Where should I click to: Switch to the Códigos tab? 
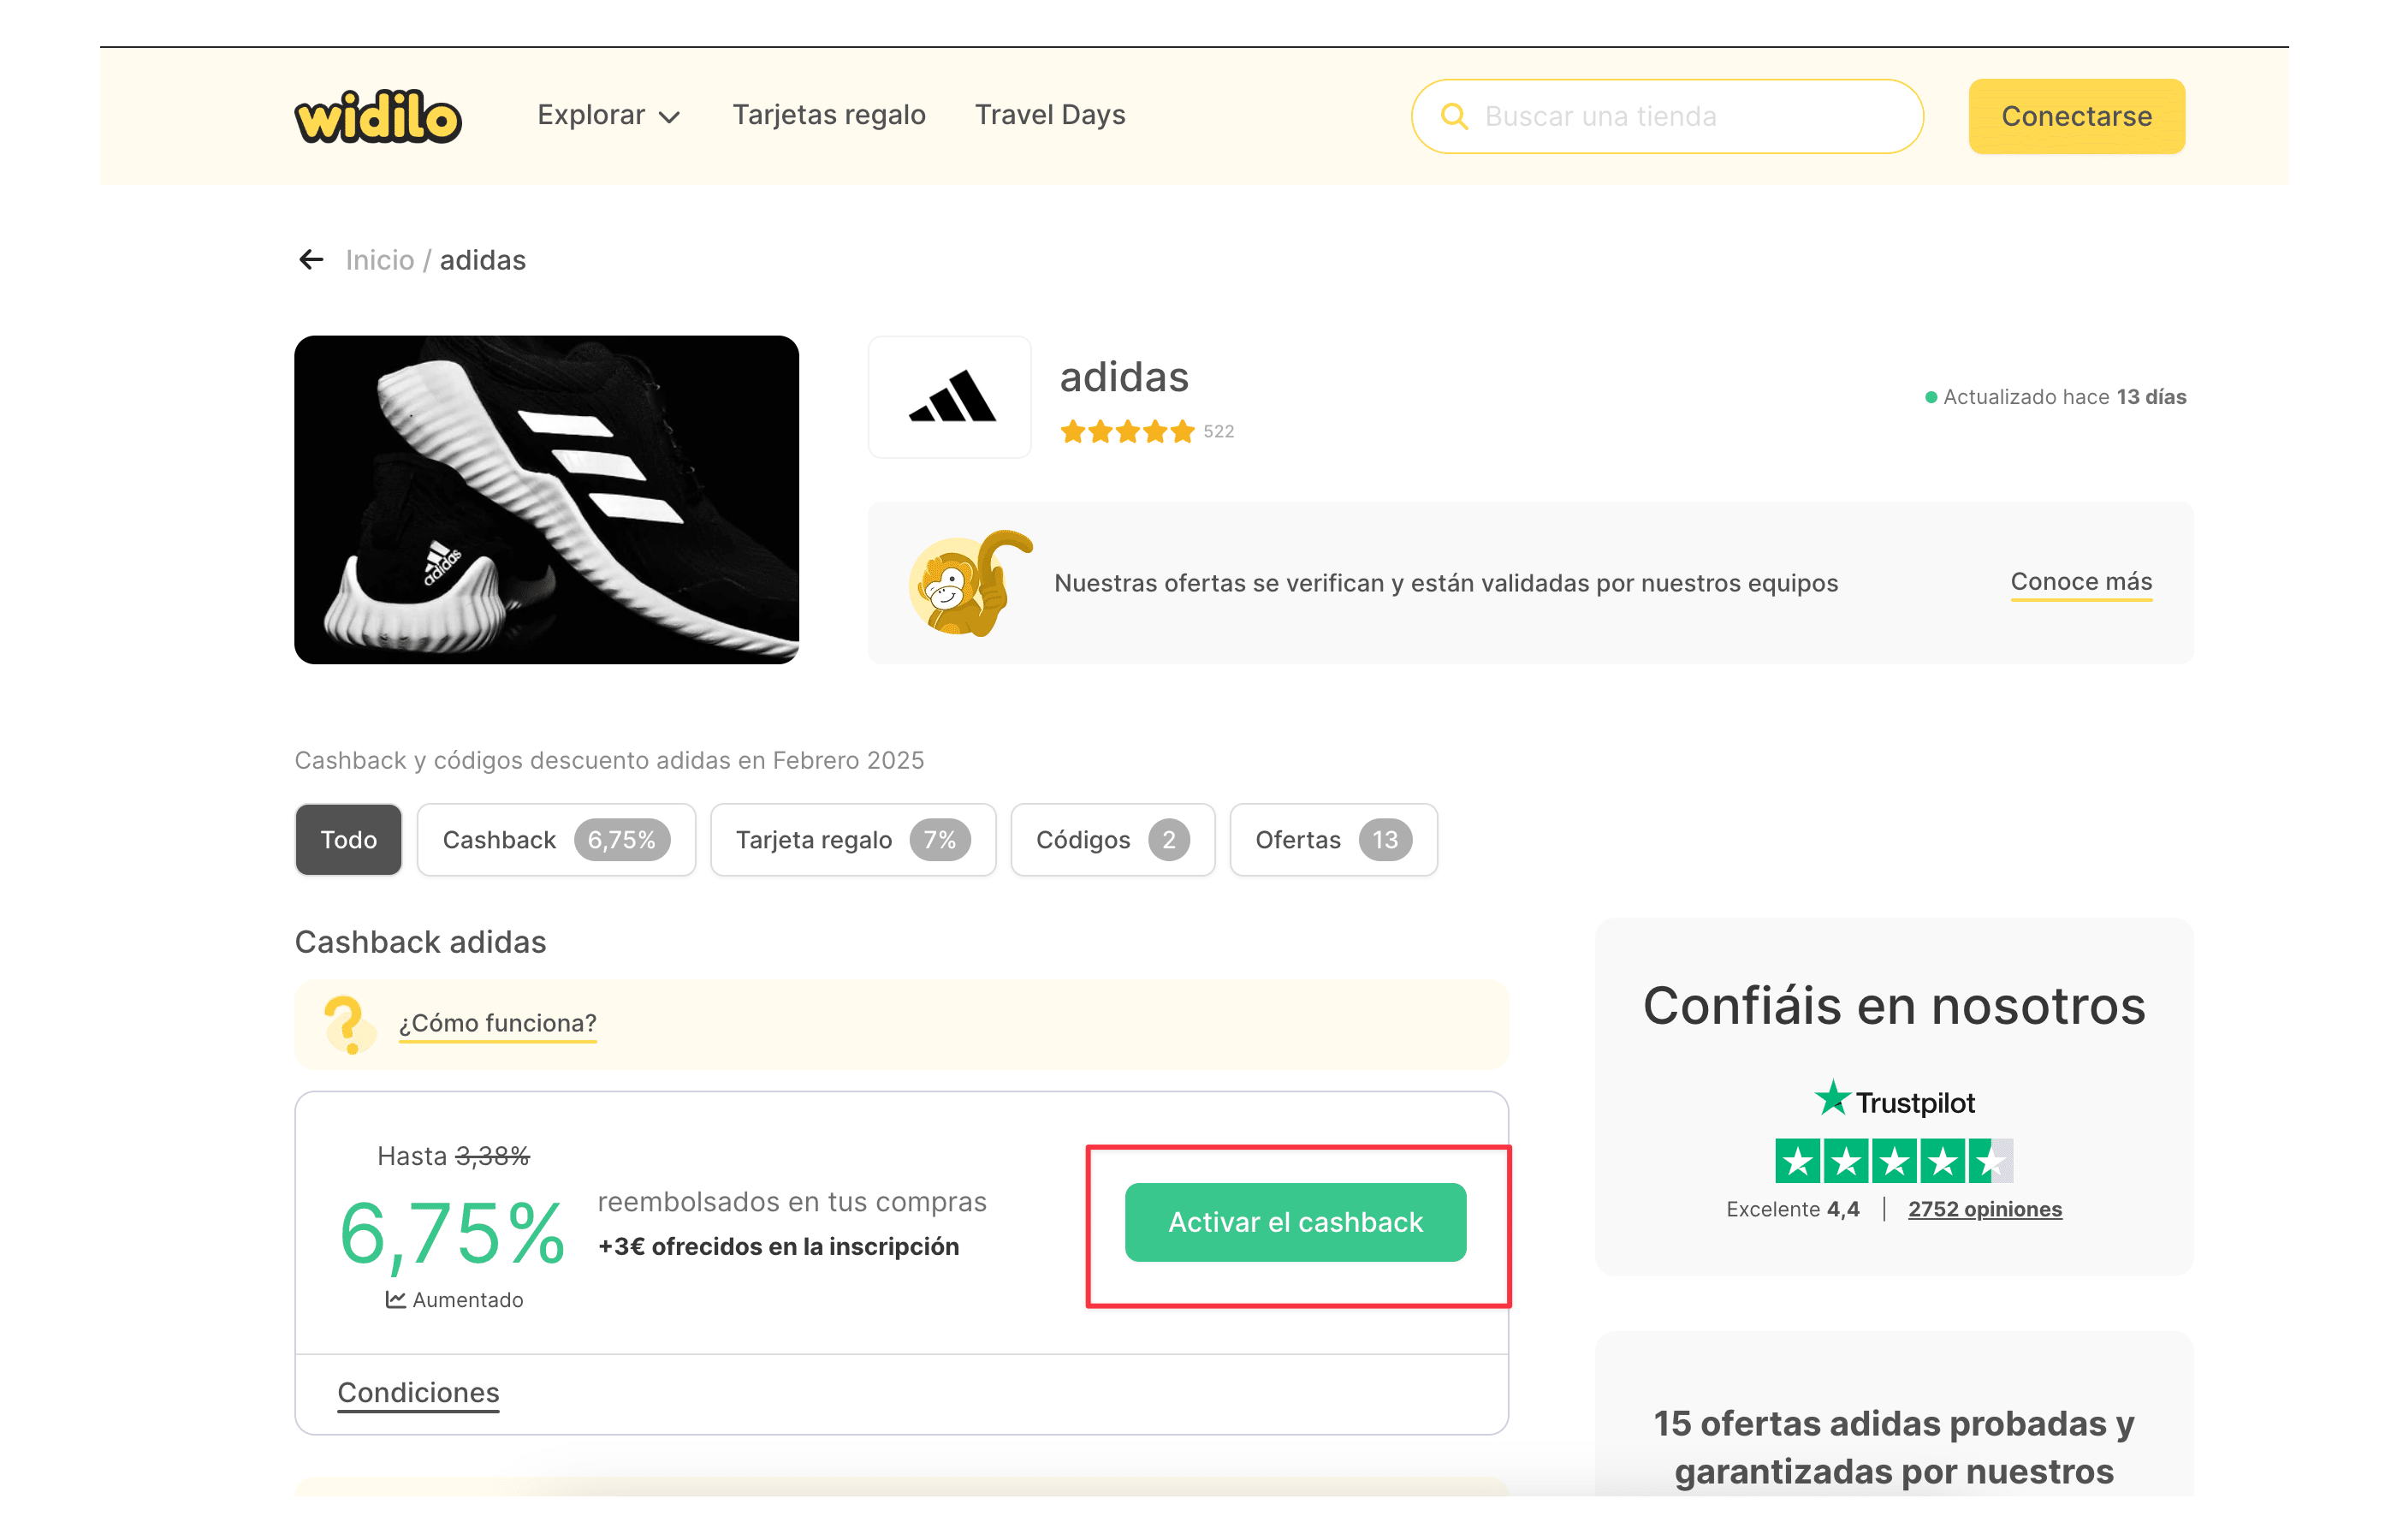coord(1112,840)
